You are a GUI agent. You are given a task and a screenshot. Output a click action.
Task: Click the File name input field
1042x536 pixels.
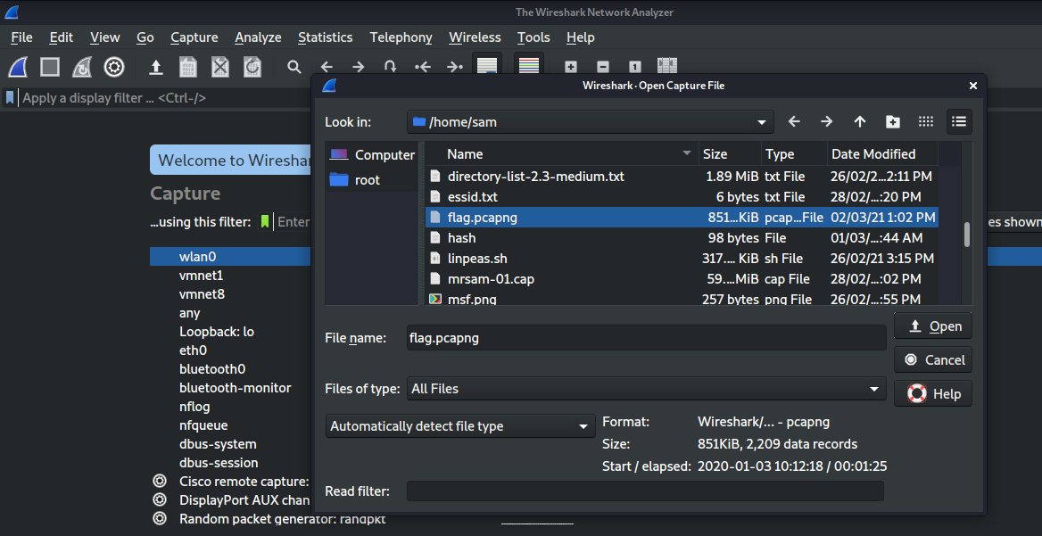click(x=647, y=337)
